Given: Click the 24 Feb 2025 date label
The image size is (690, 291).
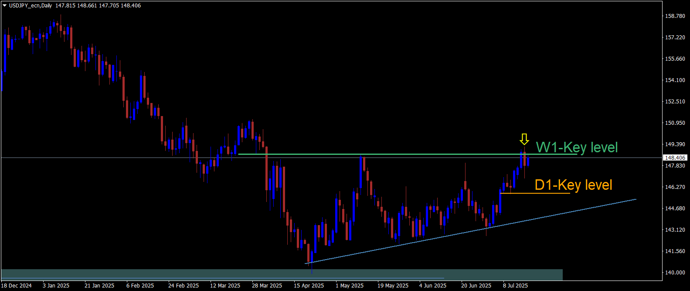Looking at the screenshot, I should [x=184, y=286].
